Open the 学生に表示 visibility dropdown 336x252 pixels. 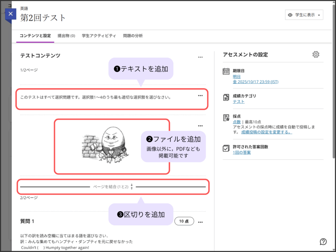click(x=304, y=15)
